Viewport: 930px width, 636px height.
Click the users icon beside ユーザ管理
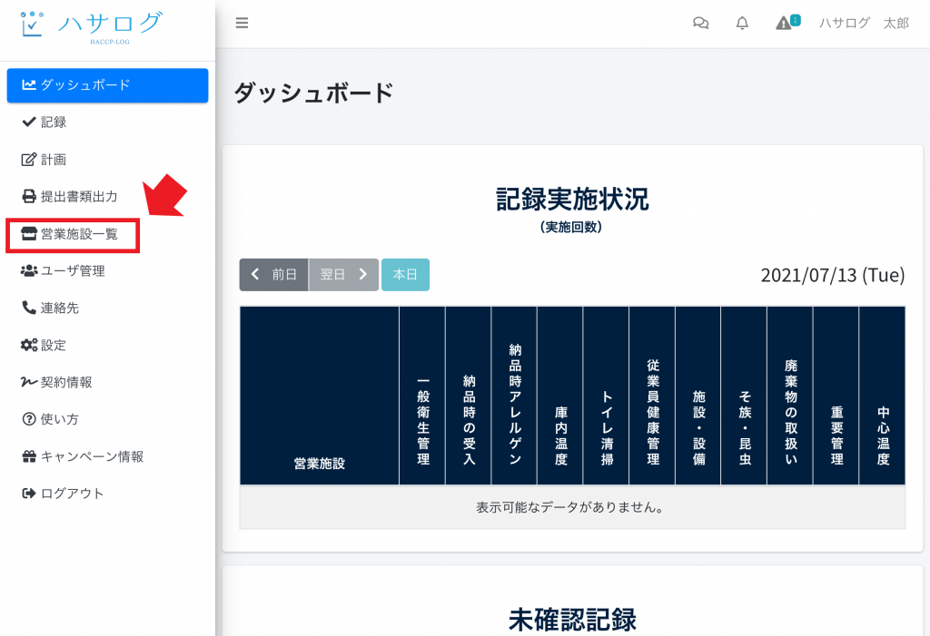coord(29,271)
